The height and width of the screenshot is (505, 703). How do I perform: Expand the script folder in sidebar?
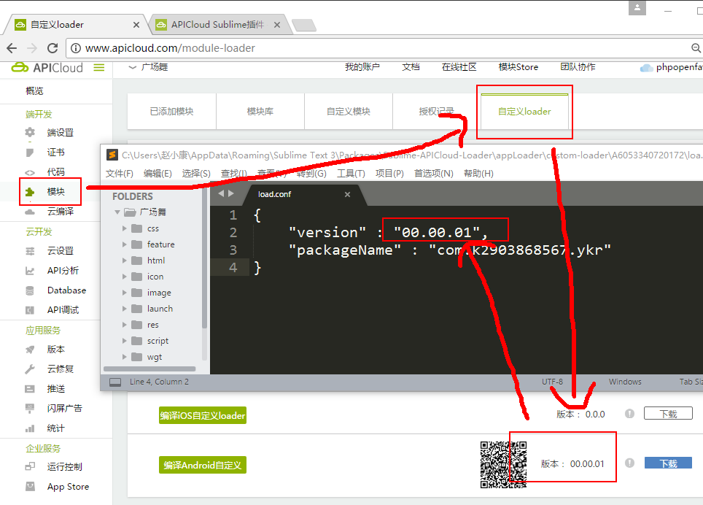125,341
